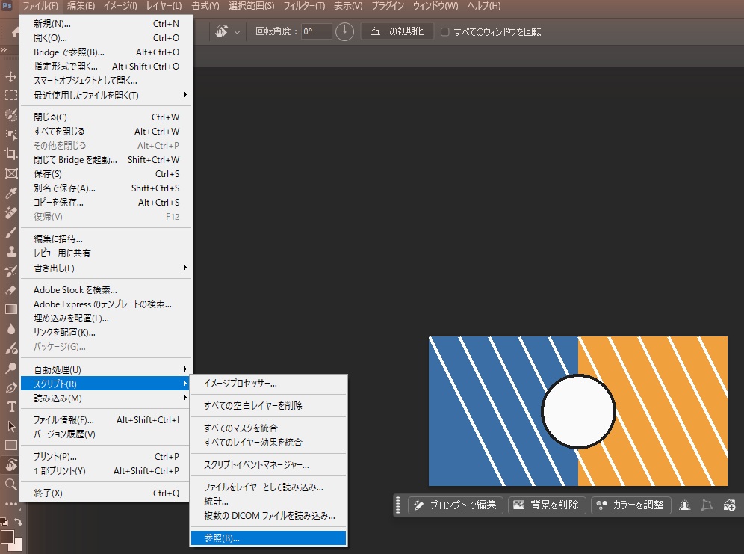Click the add adjustment icon in contextual bar
This screenshot has width=744, height=554.
click(729, 505)
